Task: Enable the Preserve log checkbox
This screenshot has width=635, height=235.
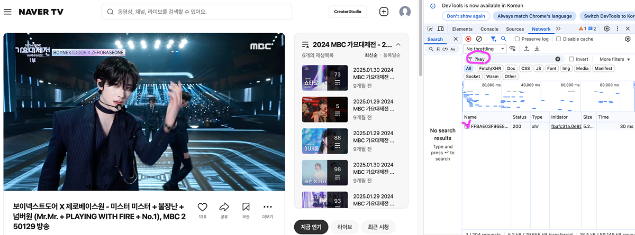Action: 518,39
